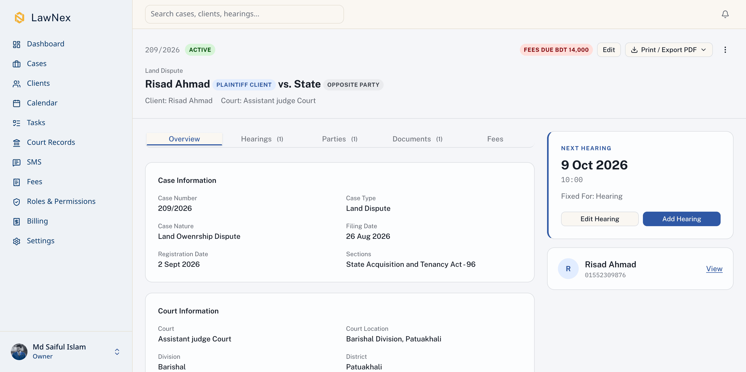This screenshot has height=372, width=746.
Task: Switch to the Parties (1) tab
Action: 339,139
